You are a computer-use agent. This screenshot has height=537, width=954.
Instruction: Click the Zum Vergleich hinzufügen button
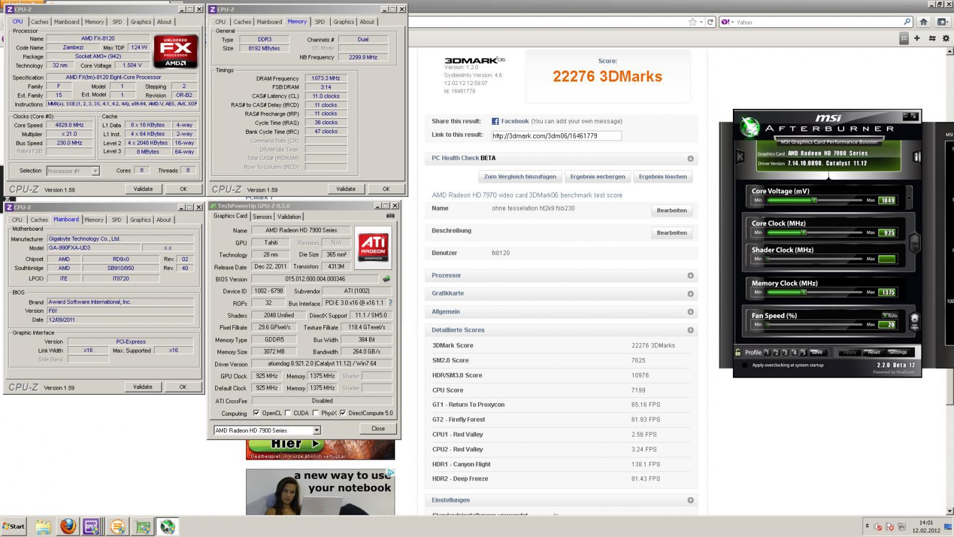coord(520,177)
